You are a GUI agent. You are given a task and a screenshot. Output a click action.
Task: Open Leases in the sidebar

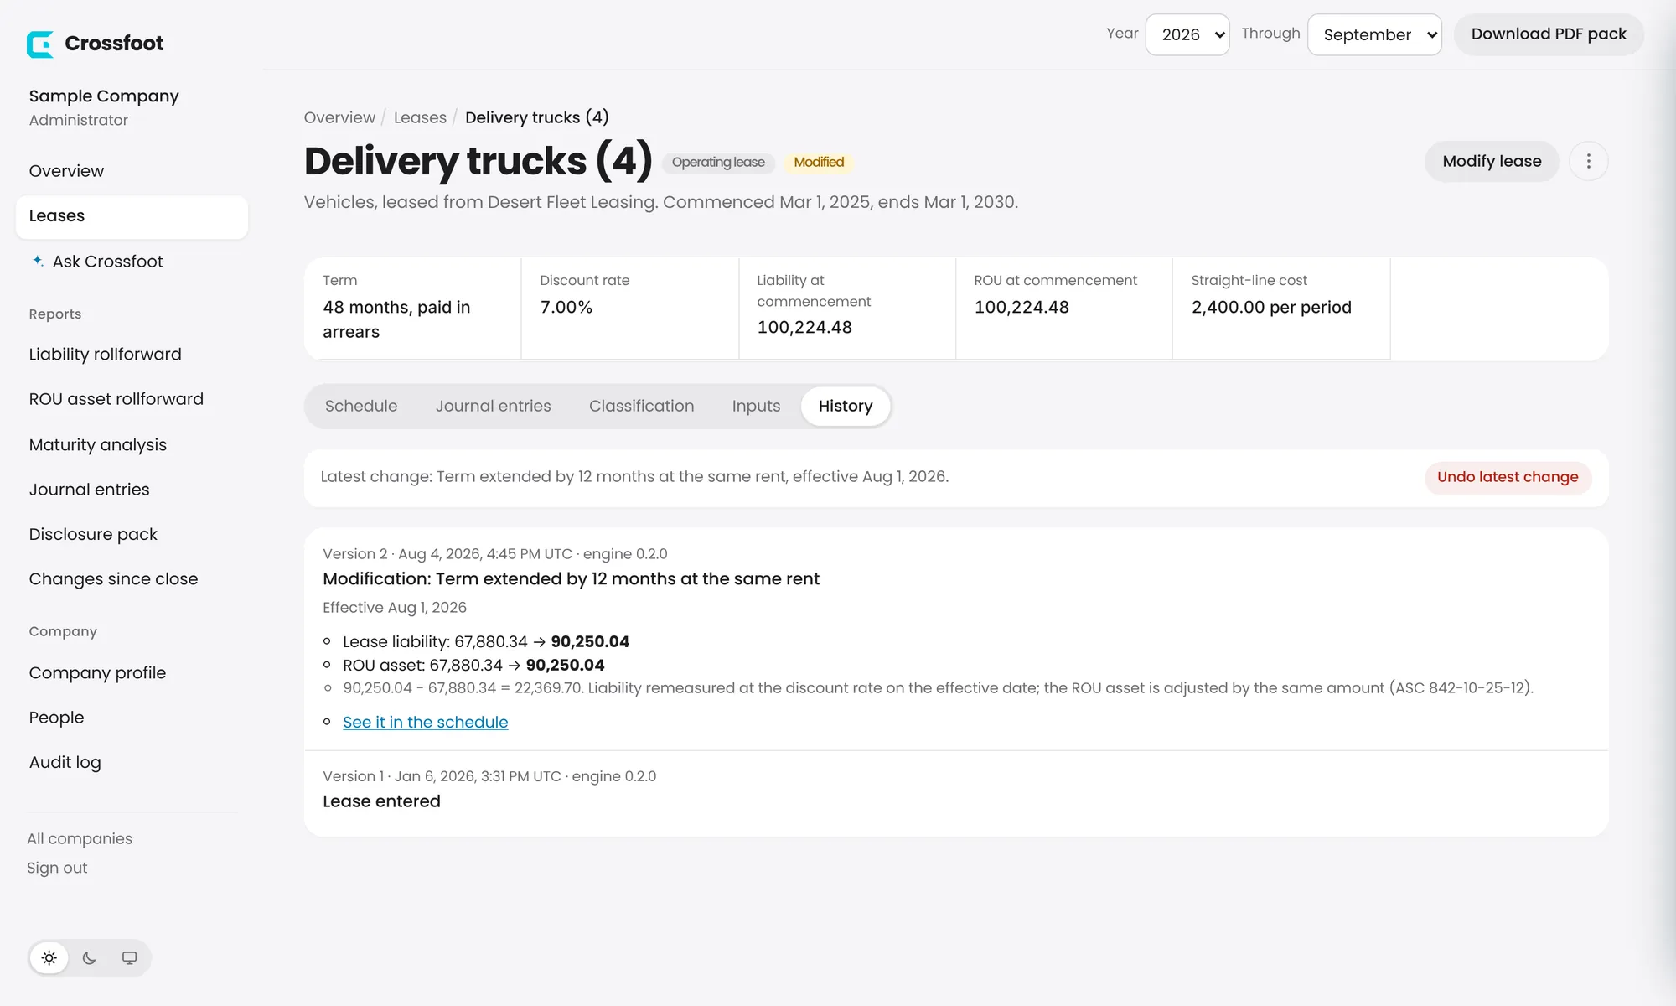tap(132, 216)
